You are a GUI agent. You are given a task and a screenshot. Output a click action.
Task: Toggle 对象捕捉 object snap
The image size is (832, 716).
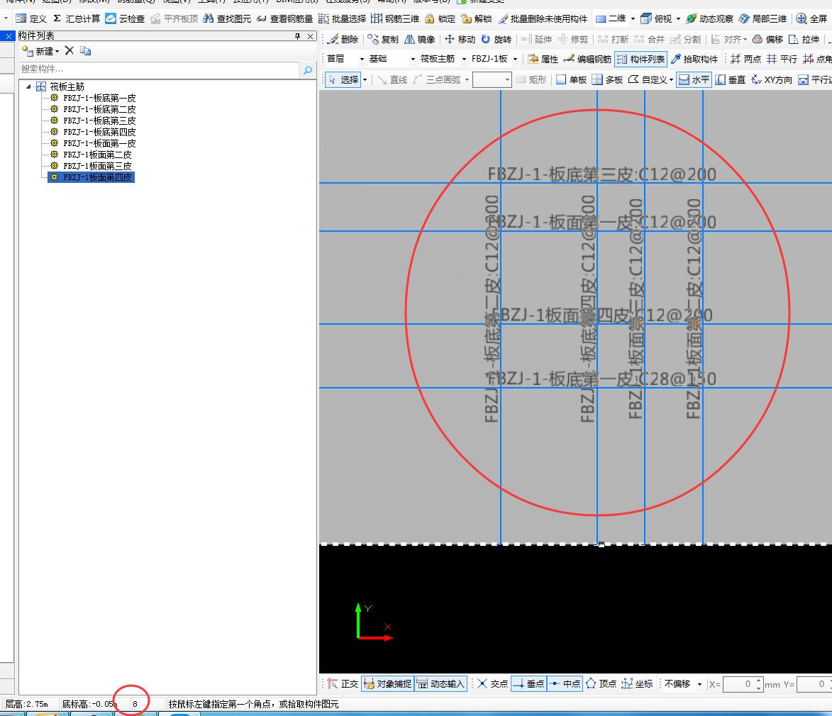(x=388, y=683)
